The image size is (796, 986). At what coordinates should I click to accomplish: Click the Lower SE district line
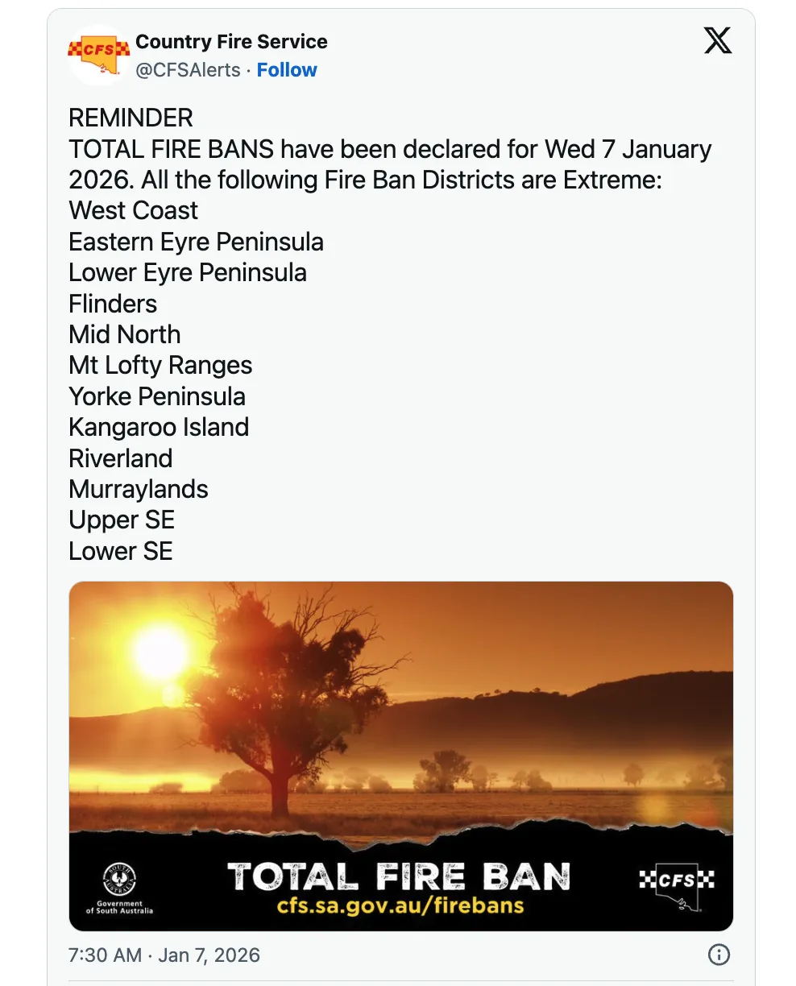click(121, 551)
